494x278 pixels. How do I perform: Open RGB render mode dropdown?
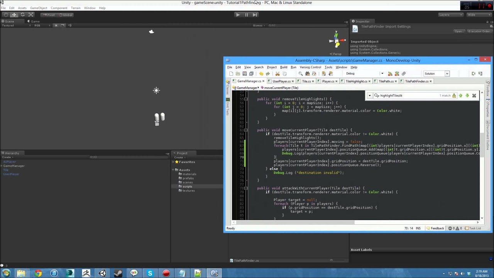42,25
